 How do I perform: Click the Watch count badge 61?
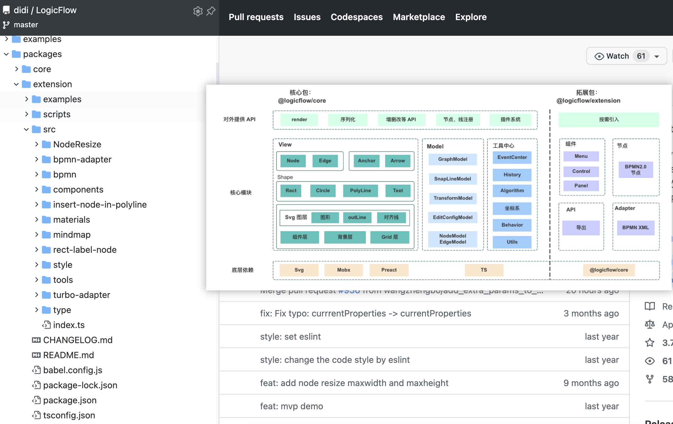click(x=641, y=56)
